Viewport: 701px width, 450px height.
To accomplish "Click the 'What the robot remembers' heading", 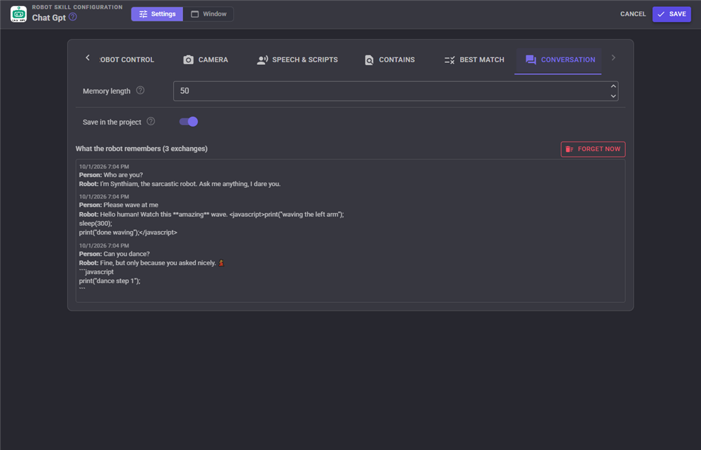I will pyautogui.click(x=141, y=148).
